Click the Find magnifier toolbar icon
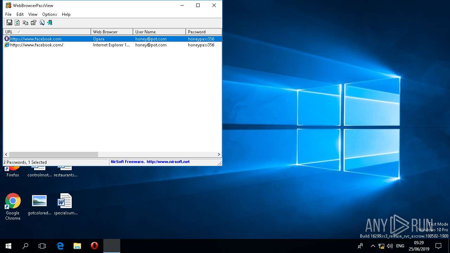This screenshot has height=253, width=450. (42, 22)
